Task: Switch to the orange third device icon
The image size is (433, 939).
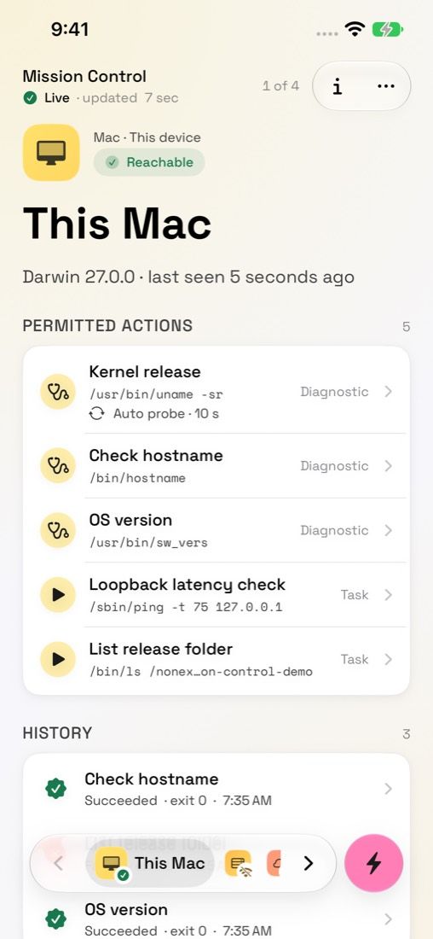Action: [x=274, y=863]
